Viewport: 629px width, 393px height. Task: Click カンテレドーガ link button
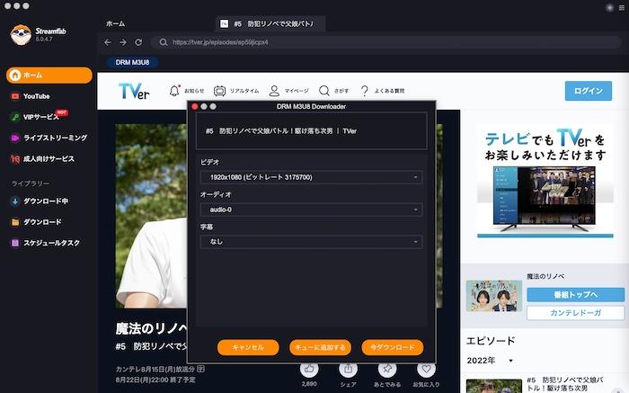(x=575, y=313)
